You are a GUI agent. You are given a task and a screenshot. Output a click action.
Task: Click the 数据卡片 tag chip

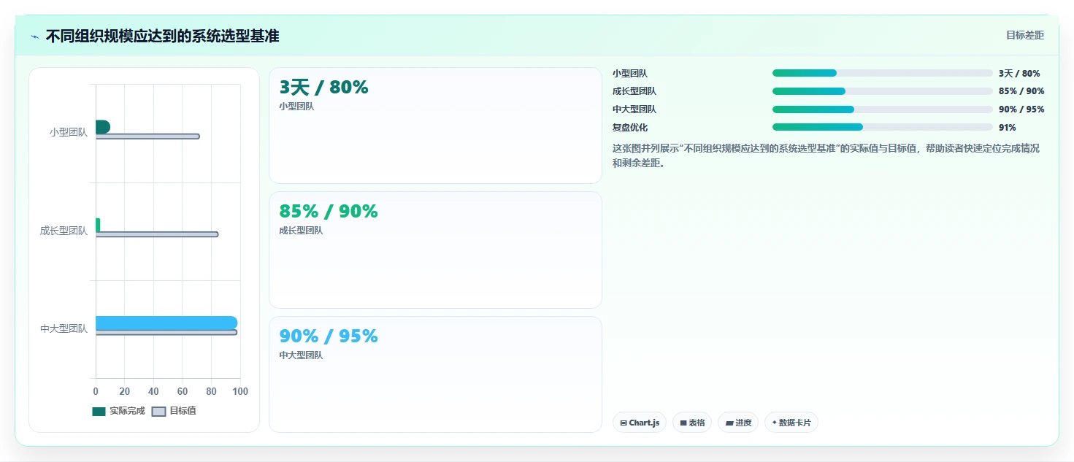791,423
